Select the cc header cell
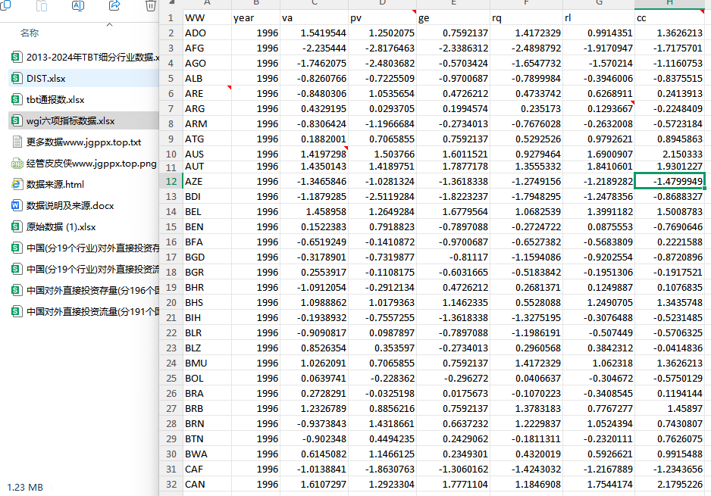The image size is (711, 496). pos(670,18)
